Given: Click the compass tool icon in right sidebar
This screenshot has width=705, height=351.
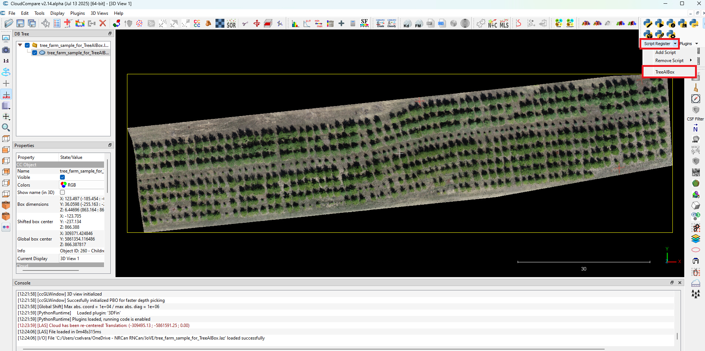Looking at the screenshot, I should (696, 99).
